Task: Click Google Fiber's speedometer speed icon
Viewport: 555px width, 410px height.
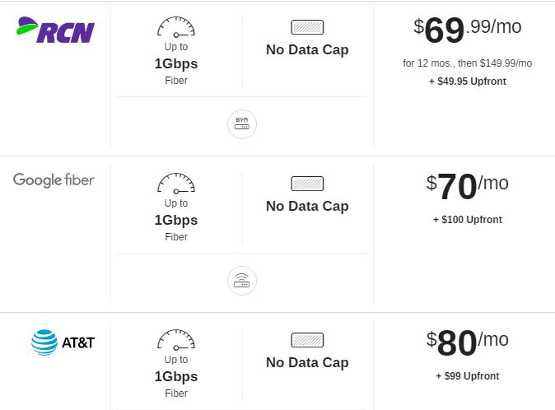Action: click(176, 184)
